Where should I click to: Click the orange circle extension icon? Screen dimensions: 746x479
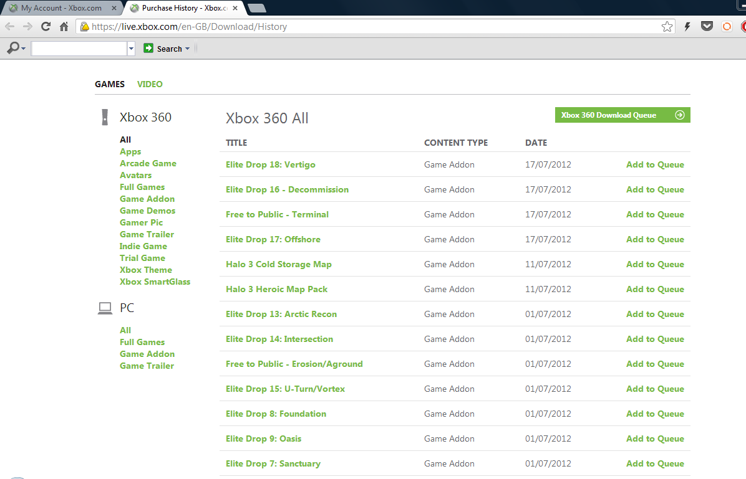pos(727,27)
